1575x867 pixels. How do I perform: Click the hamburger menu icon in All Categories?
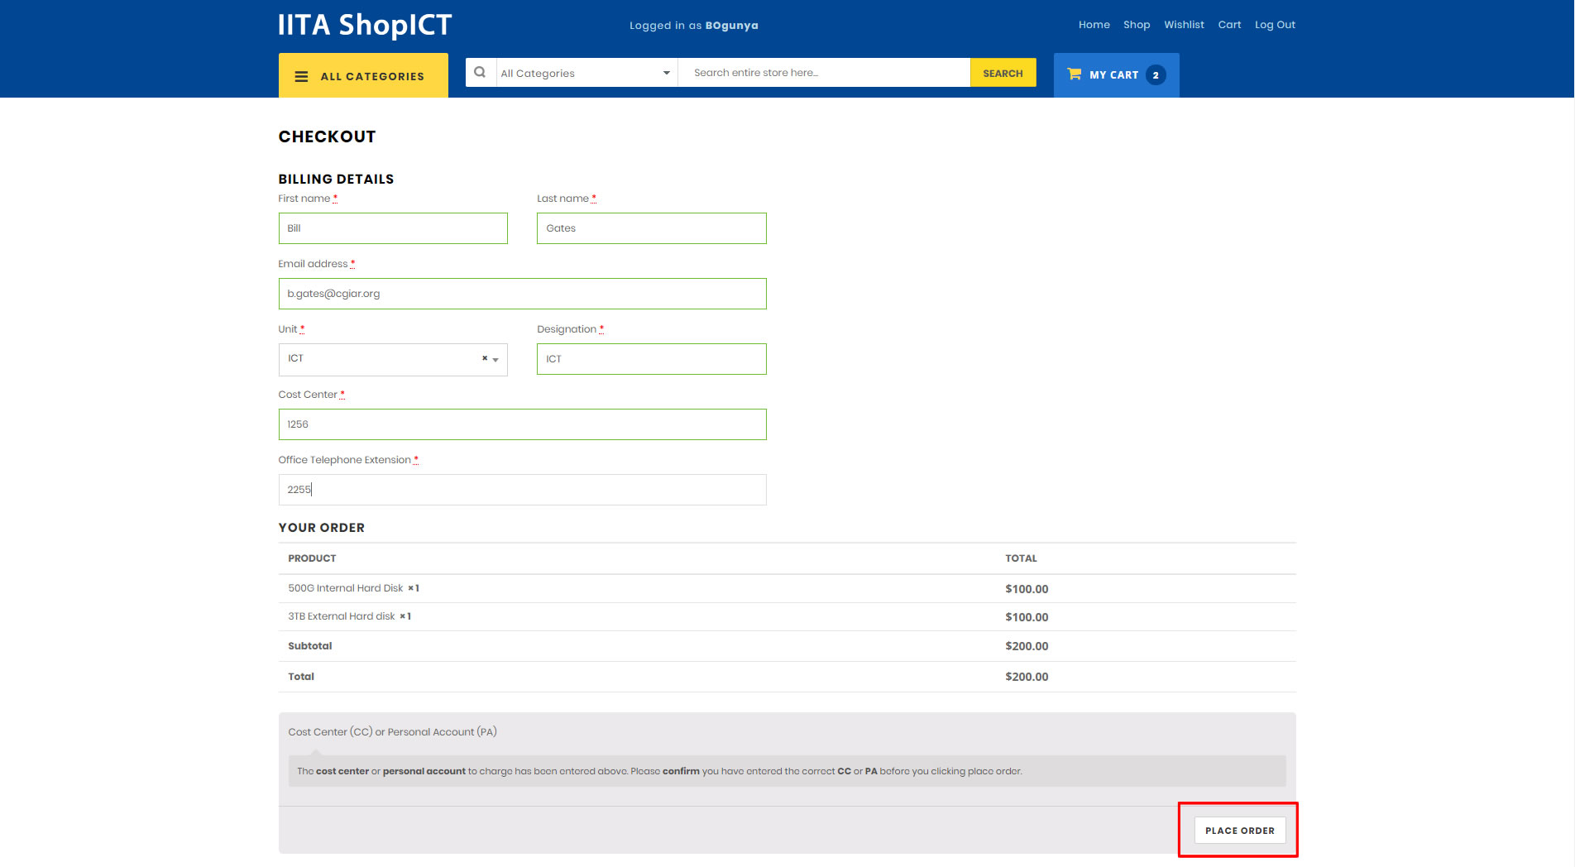click(x=302, y=76)
